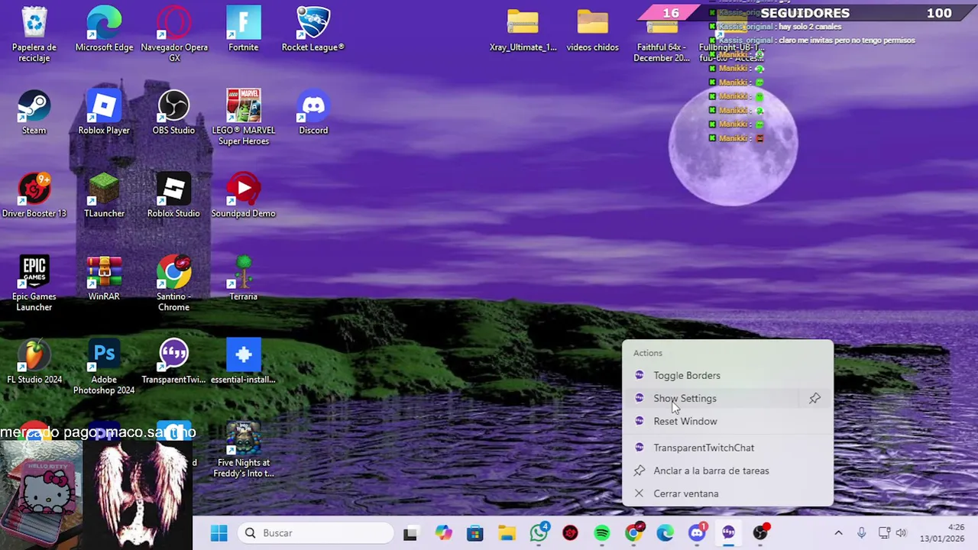Launch Microsoft Edge from the desktop
Screen dimensions: 978x550
pos(104,31)
